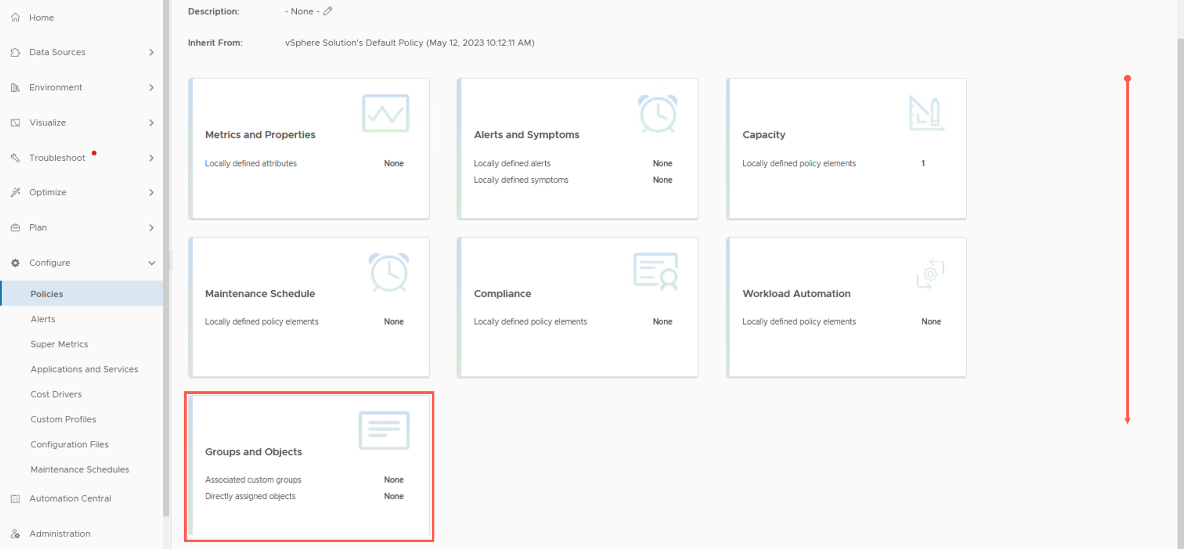
Task: Click the Home house icon in sidebar
Action: coord(15,18)
